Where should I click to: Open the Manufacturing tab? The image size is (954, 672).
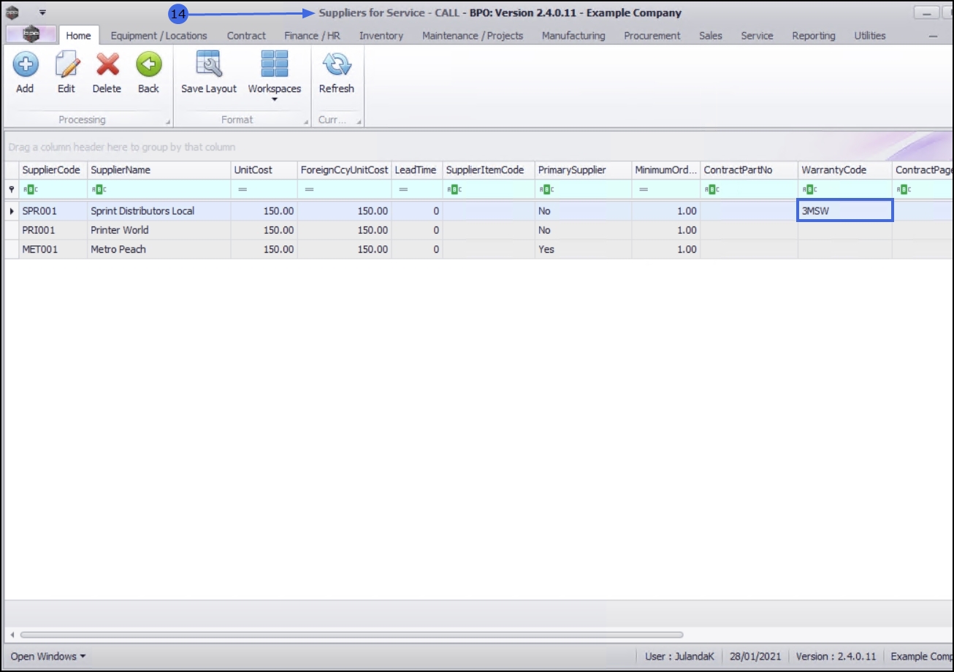click(573, 35)
